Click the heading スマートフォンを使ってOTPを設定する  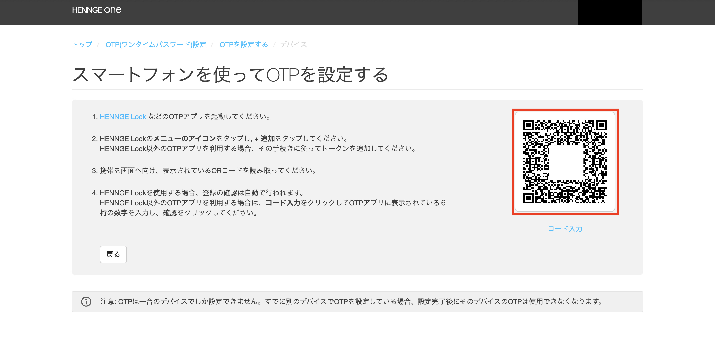(x=230, y=75)
